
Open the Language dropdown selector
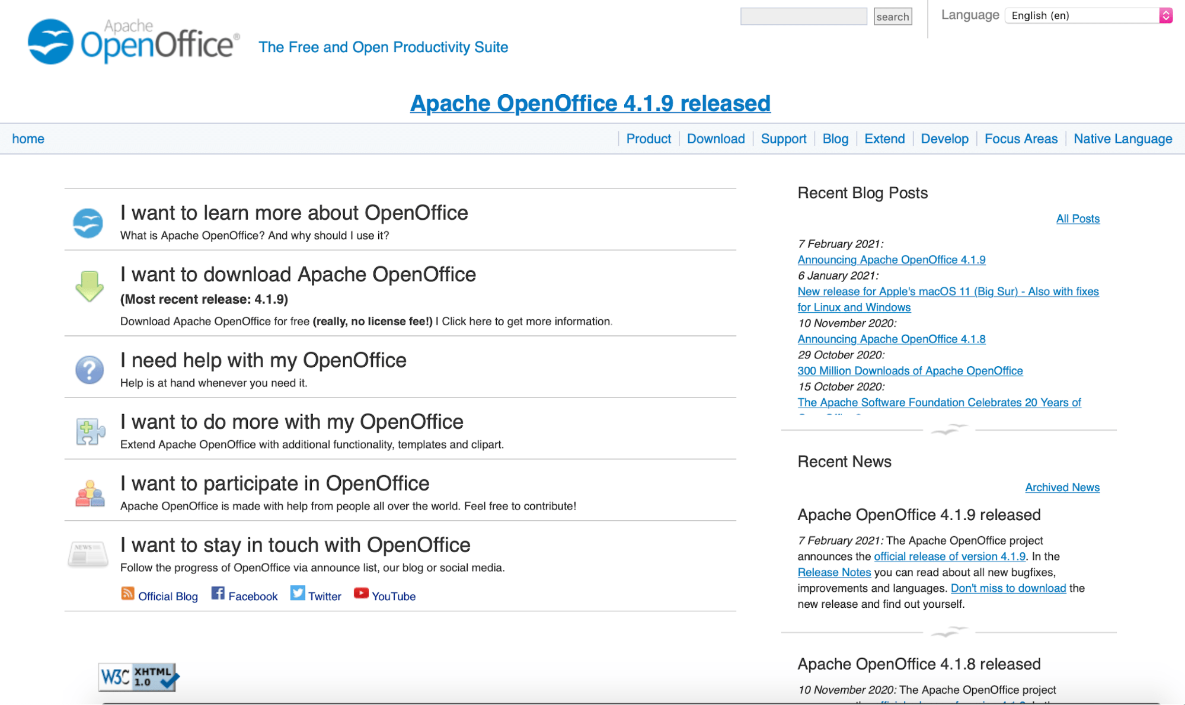coord(1088,16)
